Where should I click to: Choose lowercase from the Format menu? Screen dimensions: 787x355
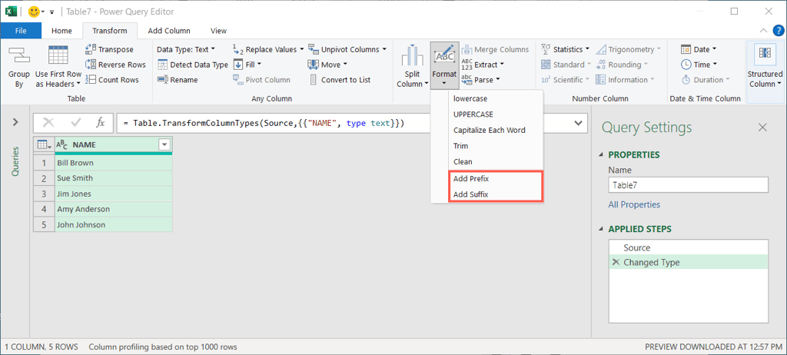click(x=486, y=98)
